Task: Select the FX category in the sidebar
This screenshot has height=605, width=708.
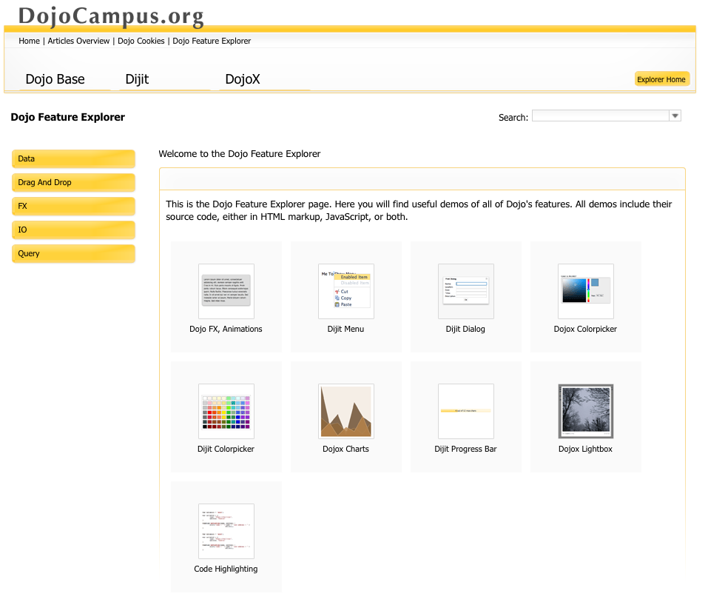Action: [x=73, y=206]
